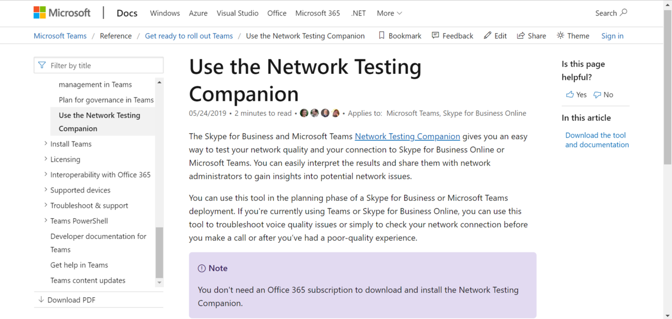Click the filter funnel icon
This screenshot has width=672, height=319.
click(42, 65)
